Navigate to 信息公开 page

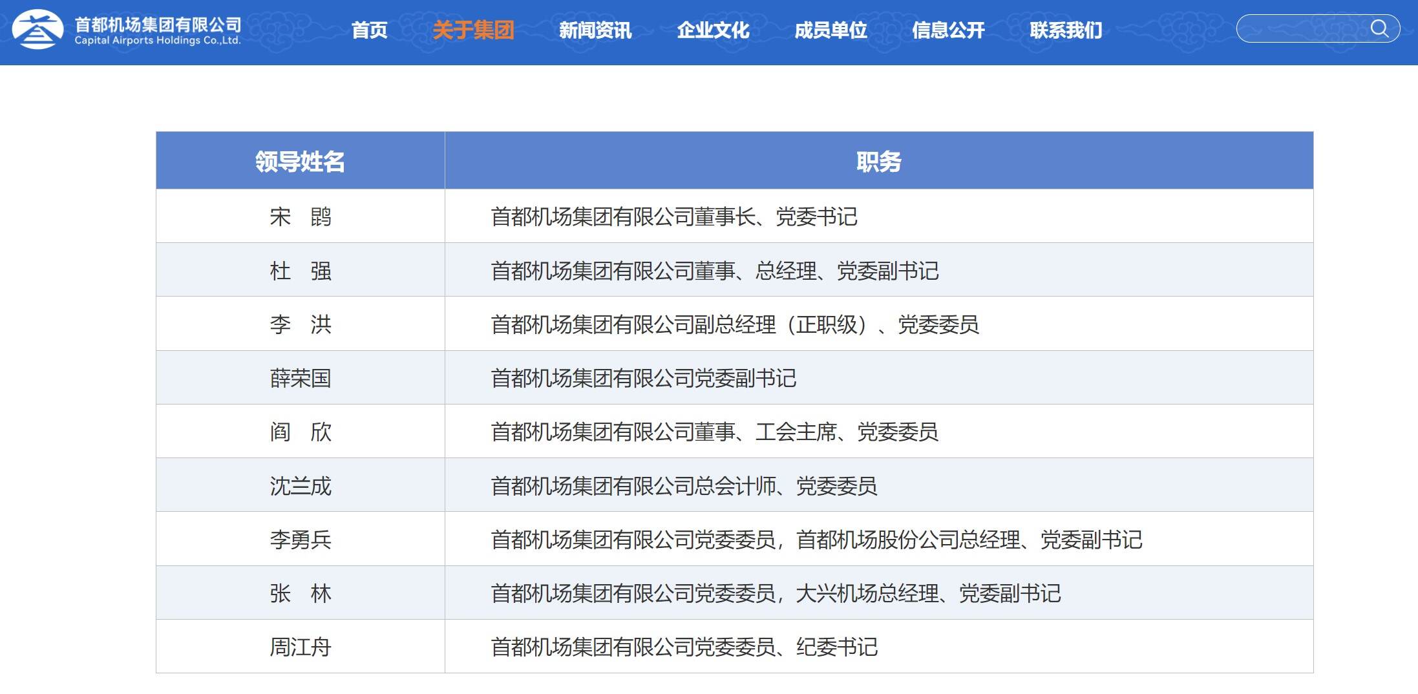(x=948, y=30)
